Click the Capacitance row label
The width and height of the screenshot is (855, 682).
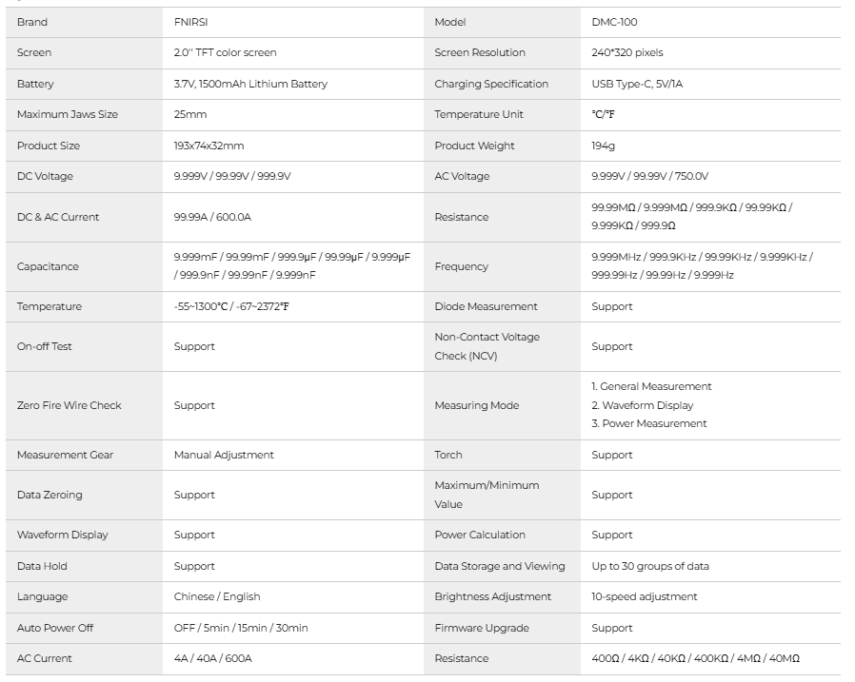48,267
